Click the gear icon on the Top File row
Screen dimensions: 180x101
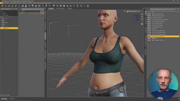tap(44, 11)
